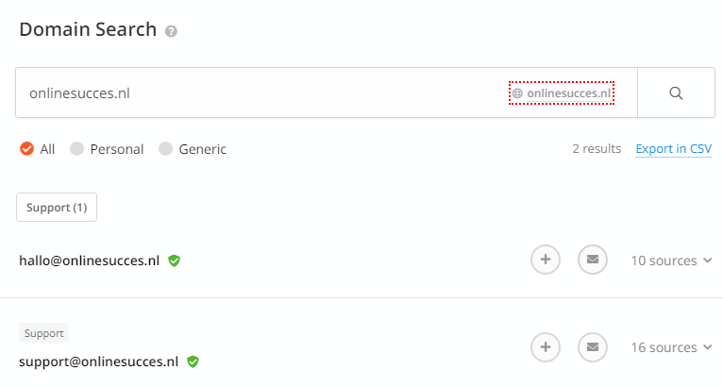Filter by Support (1) department

[x=57, y=208]
